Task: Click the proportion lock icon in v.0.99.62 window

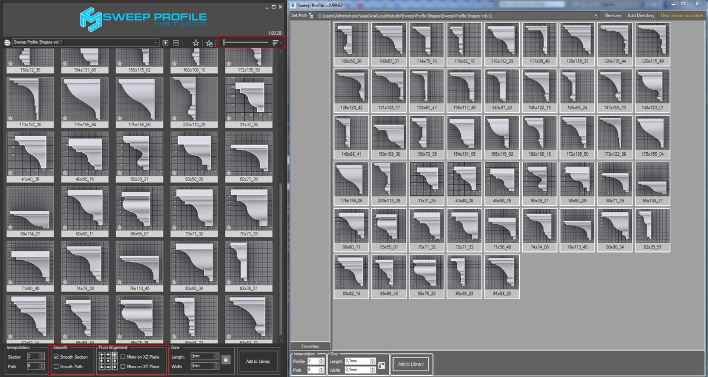Action: coord(382,365)
